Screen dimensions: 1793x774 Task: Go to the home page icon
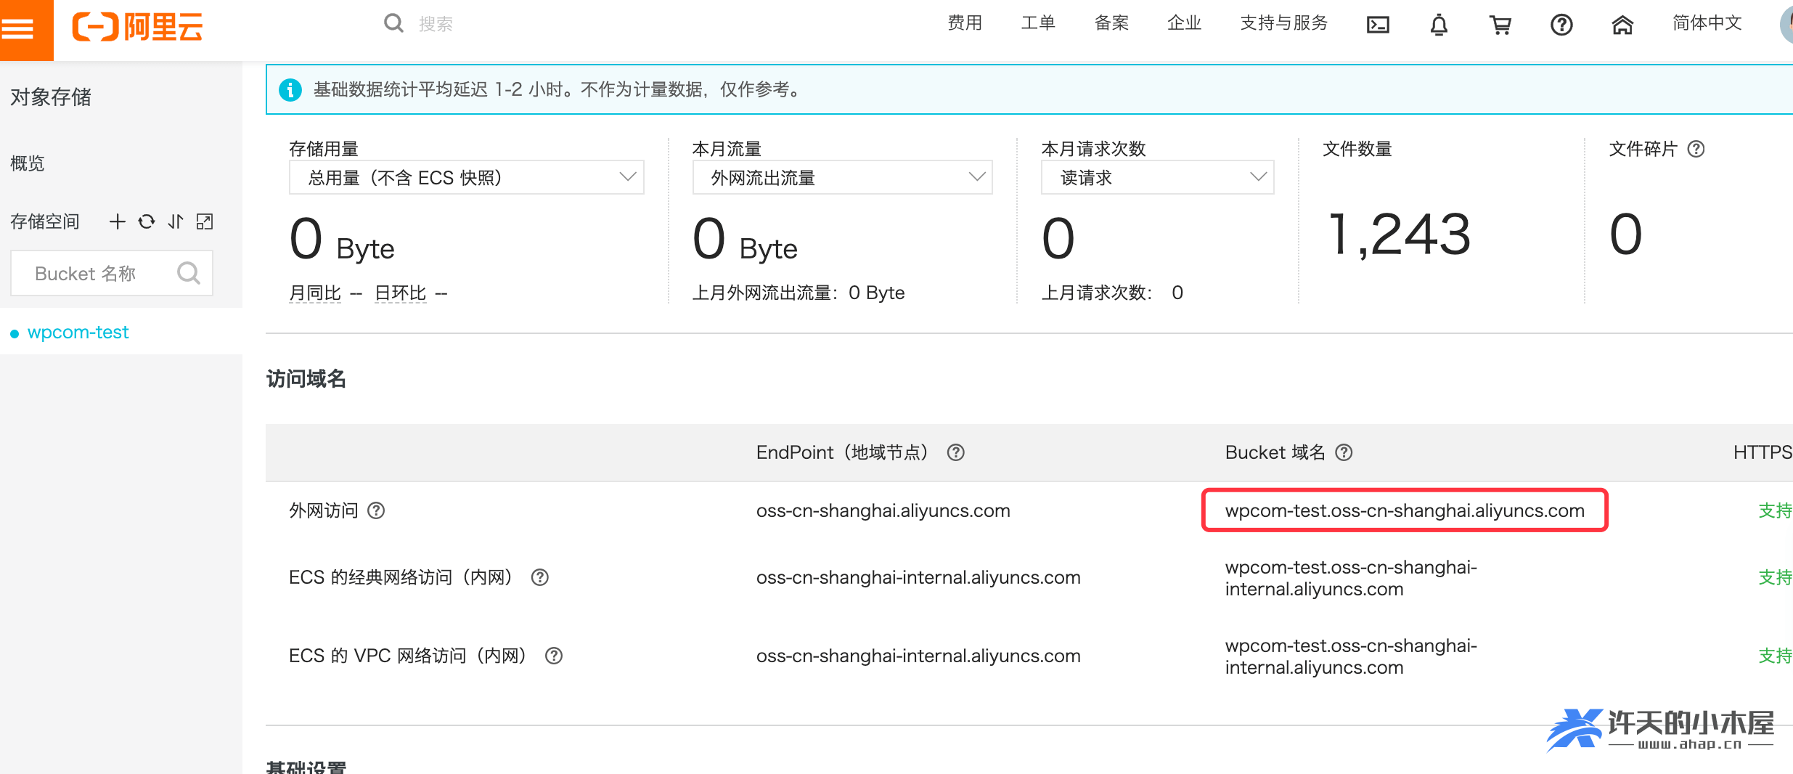[1622, 25]
